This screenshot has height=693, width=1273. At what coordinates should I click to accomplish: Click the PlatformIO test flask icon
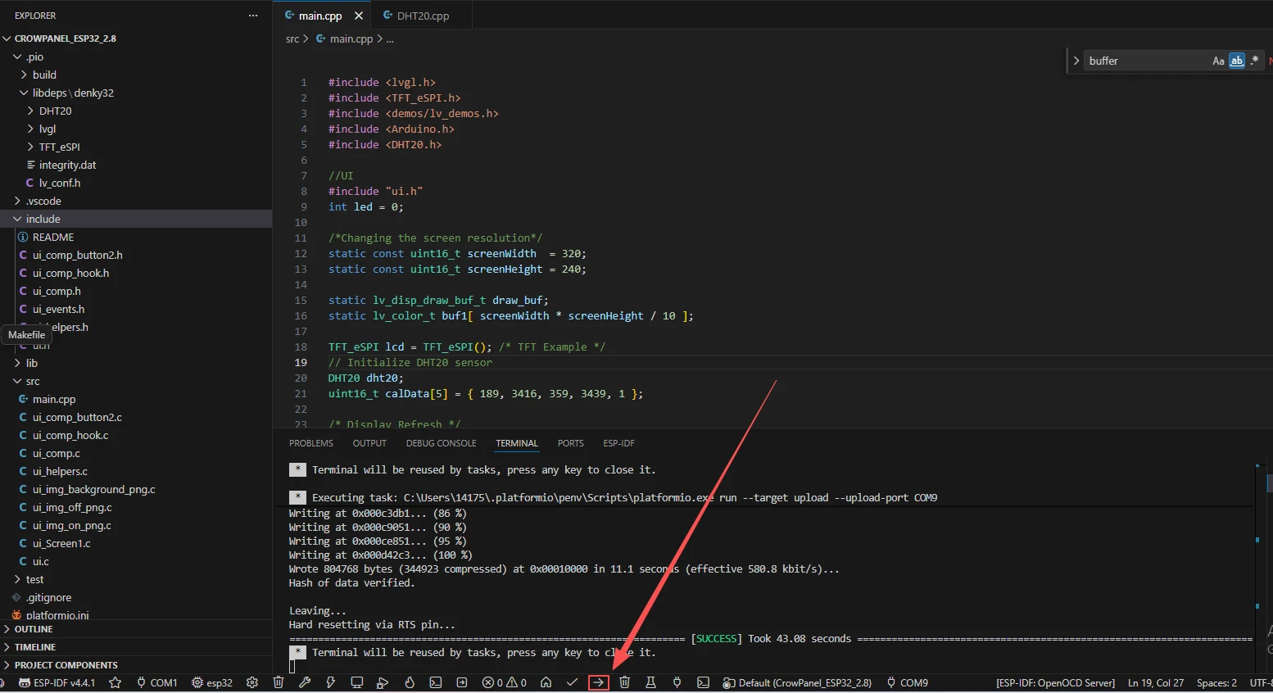pos(650,682)
